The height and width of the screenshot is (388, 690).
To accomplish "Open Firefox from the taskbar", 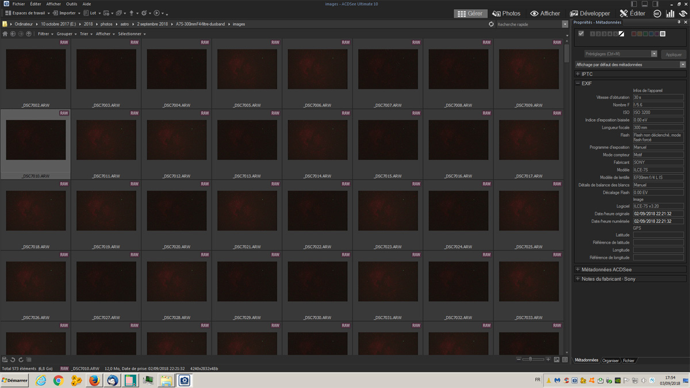I will 94,381.
